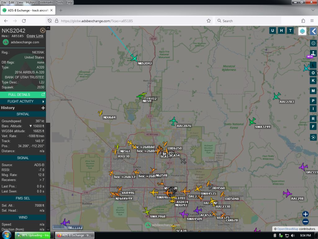318x239 pixels.
Task: Toggle the I isolate button
Action: tap(313, 109)
